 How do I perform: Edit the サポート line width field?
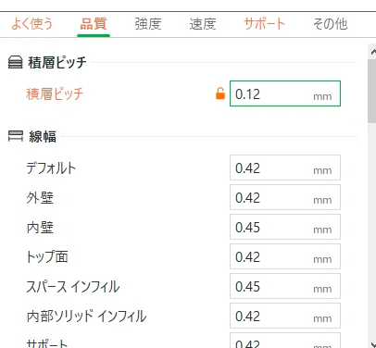coord(285,341)
